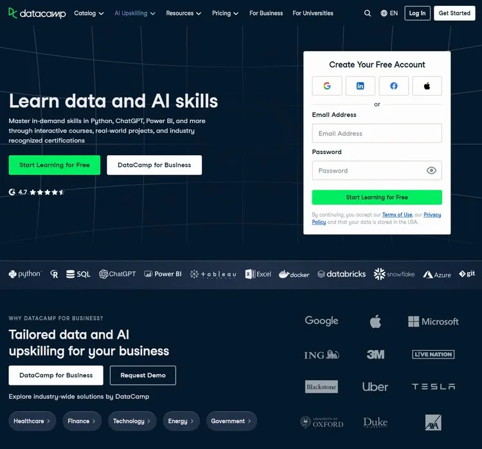Screen dimensions: 482x449
Task: Go to For Business menu item
Action: [x=266, y=13]
